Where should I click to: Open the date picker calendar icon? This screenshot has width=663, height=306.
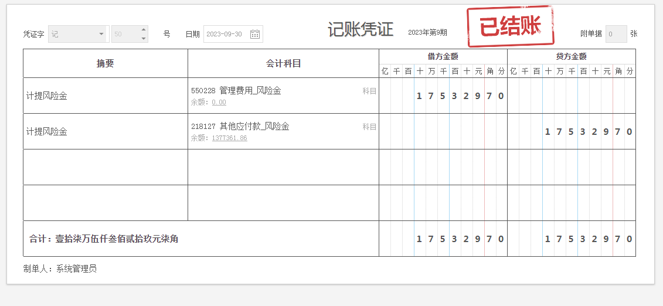click(255, 34)
